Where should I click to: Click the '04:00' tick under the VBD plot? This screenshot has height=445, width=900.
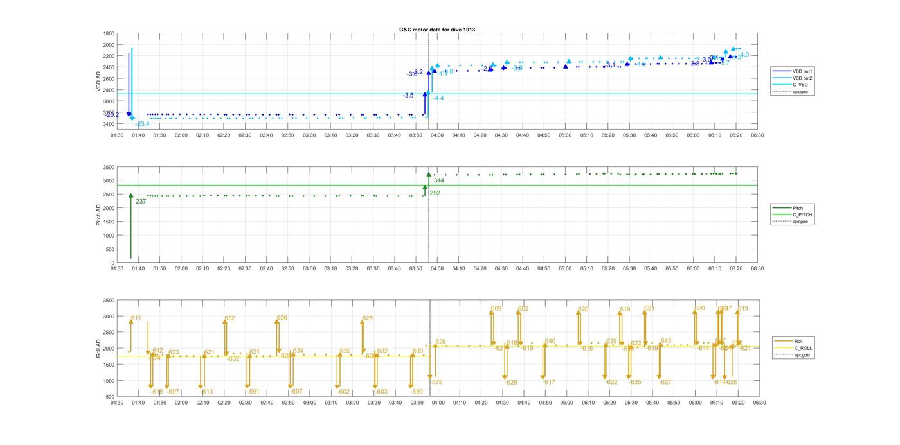437,135
